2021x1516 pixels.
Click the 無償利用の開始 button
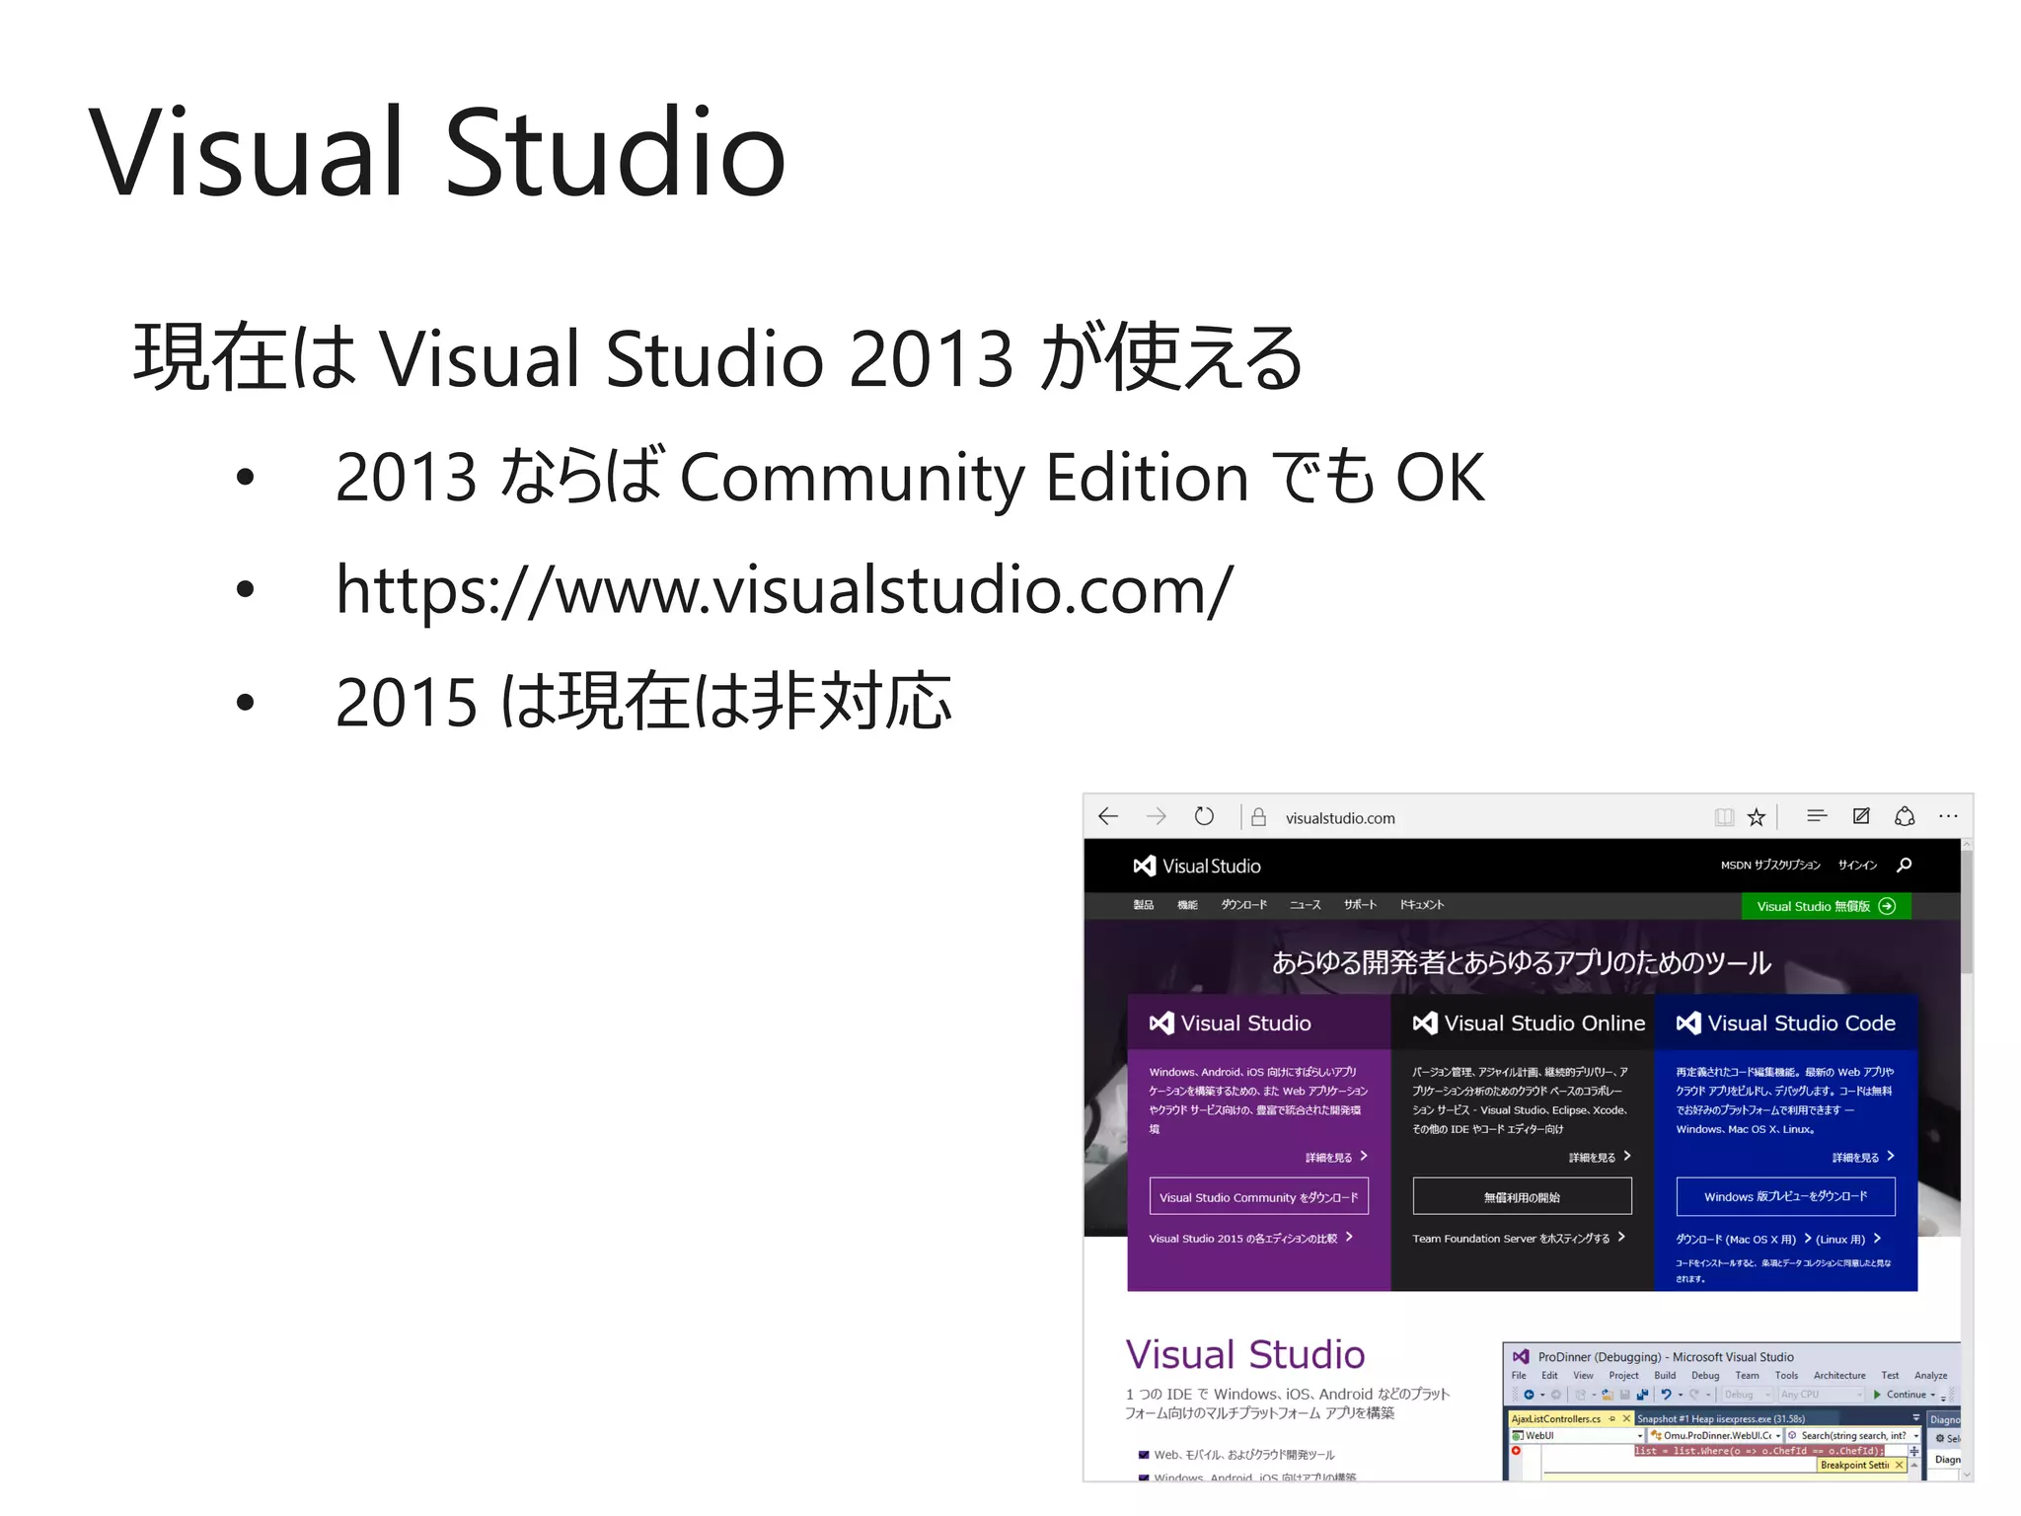[x=1522, y=1196]
